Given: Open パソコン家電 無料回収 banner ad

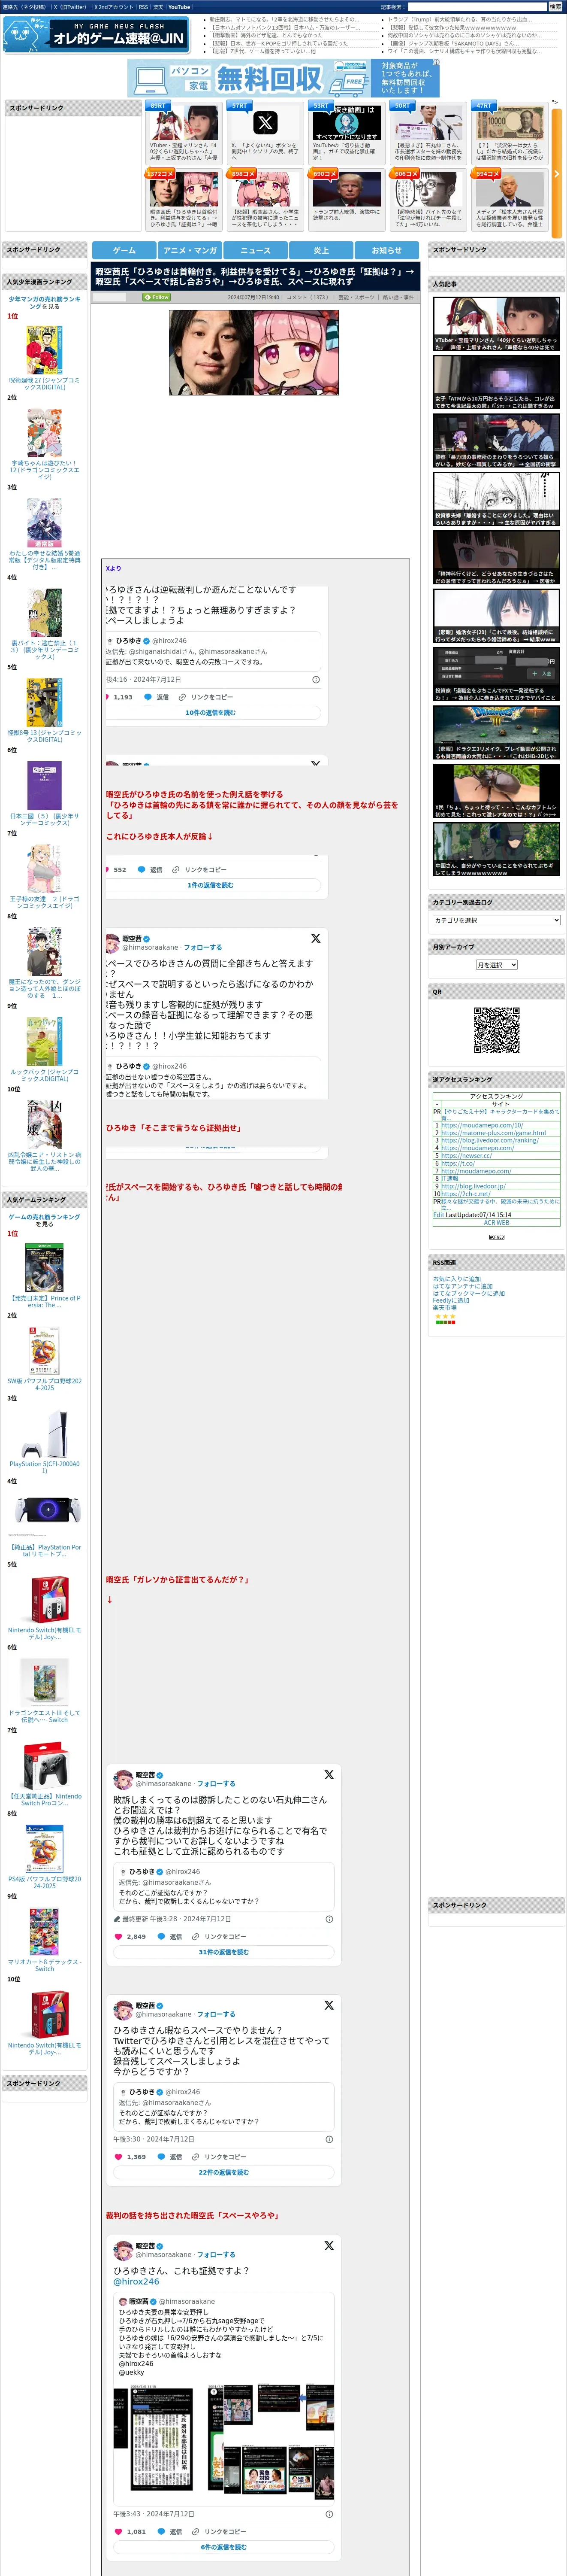Looking at the screenshot, I should click(283, 78).
